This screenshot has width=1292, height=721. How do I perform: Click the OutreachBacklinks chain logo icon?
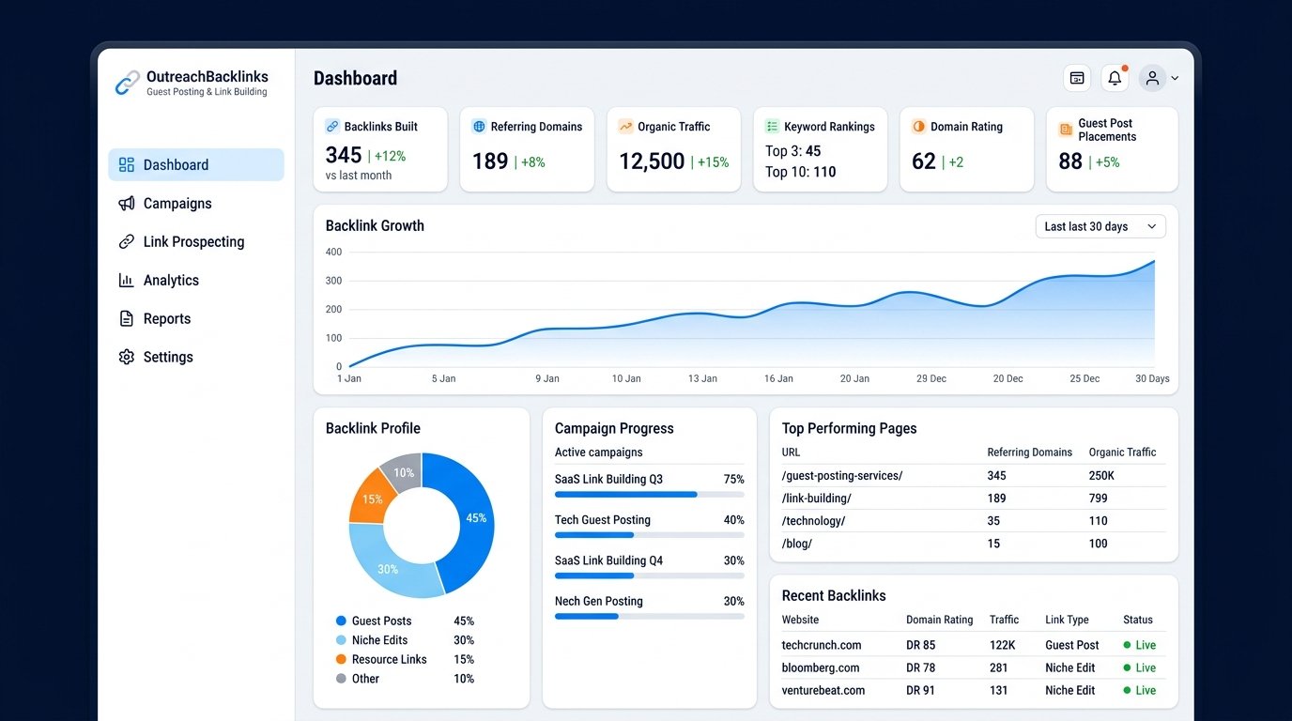coord(127,84)
